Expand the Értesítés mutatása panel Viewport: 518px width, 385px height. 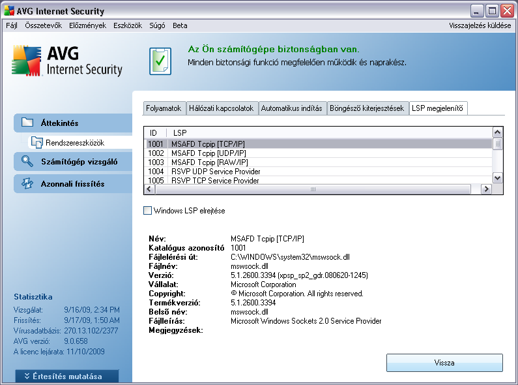[x=67, y=377]
